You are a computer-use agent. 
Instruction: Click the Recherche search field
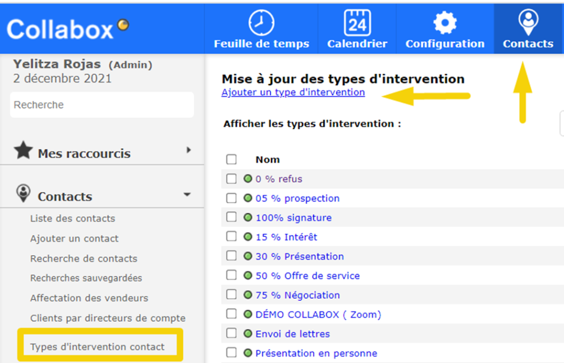(102, 105)
